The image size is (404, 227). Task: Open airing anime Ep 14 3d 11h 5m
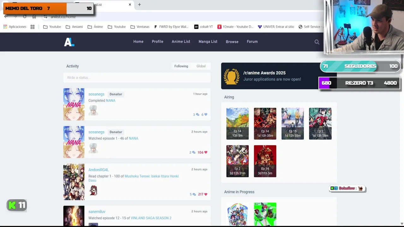coord(265,161)
